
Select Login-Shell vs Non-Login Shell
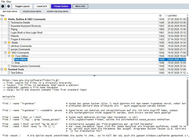(x=27, y=33)
